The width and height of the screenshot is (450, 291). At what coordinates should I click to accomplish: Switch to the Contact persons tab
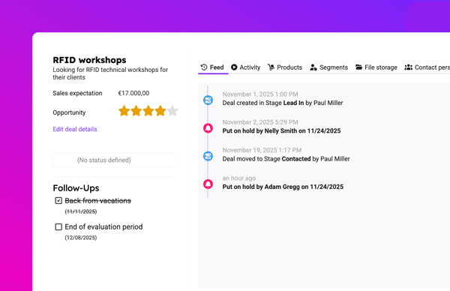(x=427, y=67)
